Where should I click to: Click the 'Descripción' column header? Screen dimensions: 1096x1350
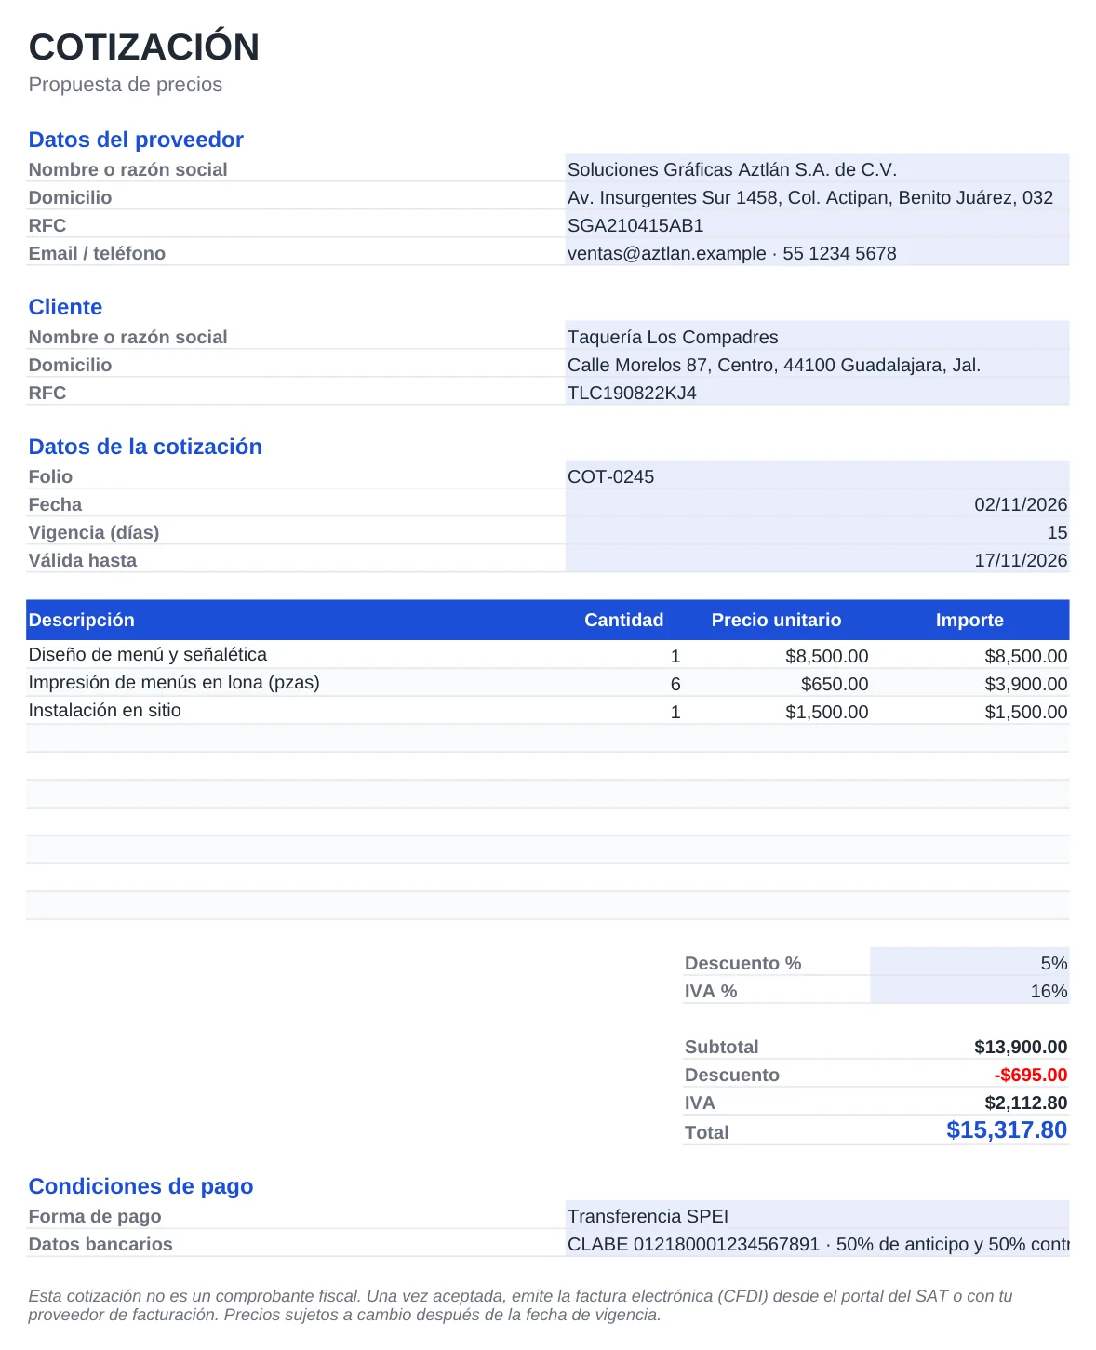[x=82, y=620]
